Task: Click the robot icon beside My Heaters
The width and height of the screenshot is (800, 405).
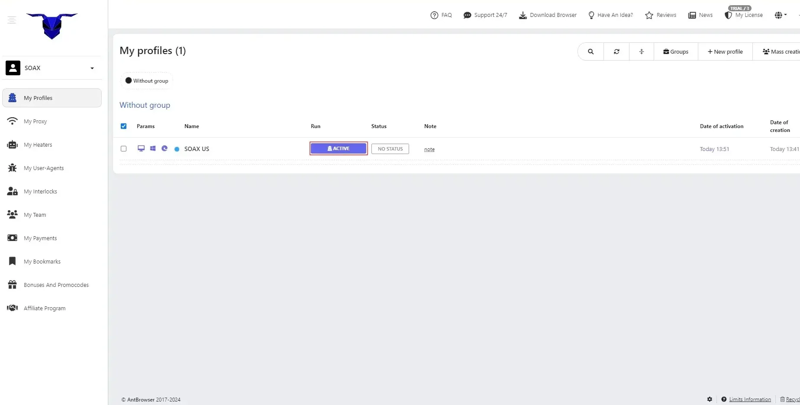Action: click(13, 145)
